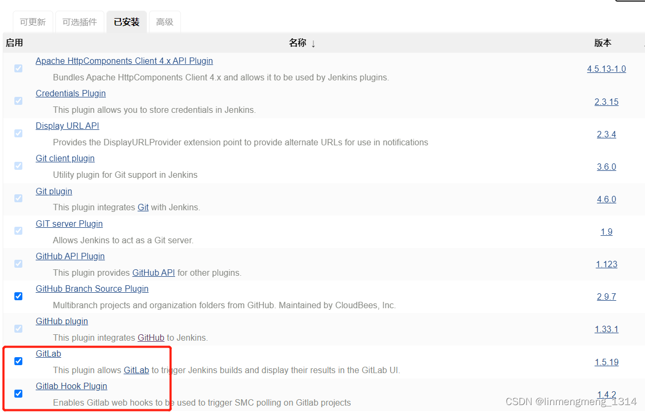645x412 pixels.
Task: Click the Git link in description text
Action: pos(143,208)
